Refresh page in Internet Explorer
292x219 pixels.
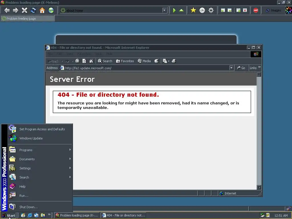click(84, 61)
